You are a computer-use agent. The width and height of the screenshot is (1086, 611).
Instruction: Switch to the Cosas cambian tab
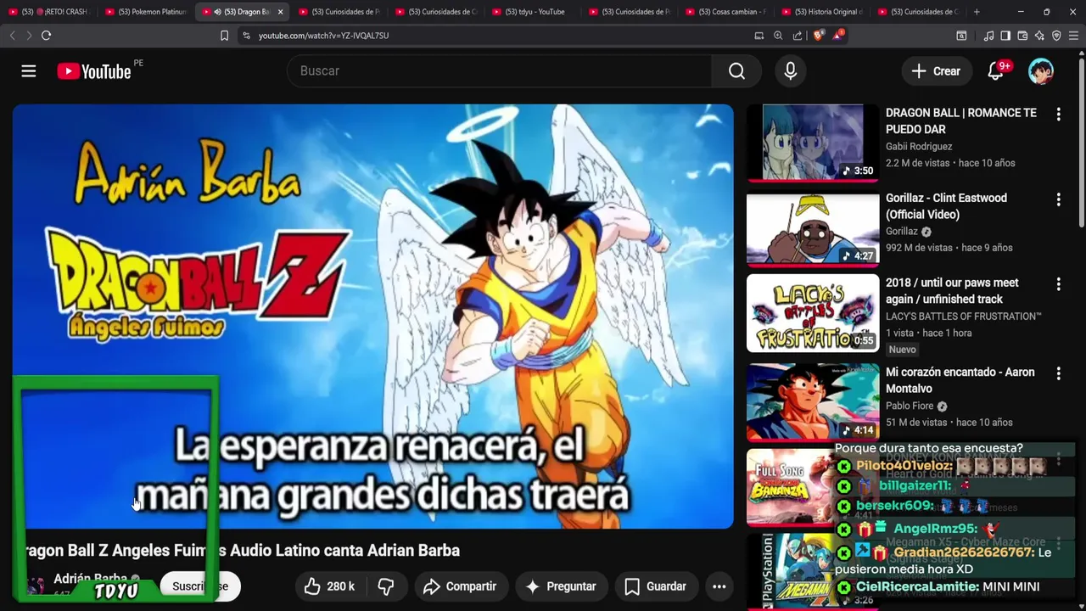[727, 12]
